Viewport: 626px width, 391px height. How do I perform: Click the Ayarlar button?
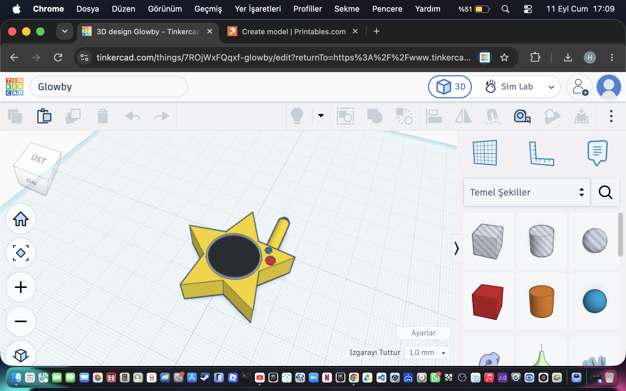coord(423,333)
